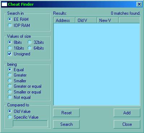Click the Reset button
144x133 pixels.
[x=66, y=113]
